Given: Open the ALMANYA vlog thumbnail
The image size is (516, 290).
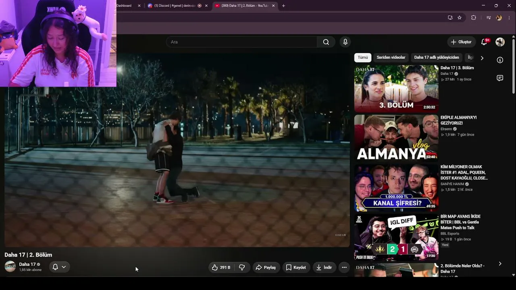Looking at the screenshot, I should click(396, 138).
